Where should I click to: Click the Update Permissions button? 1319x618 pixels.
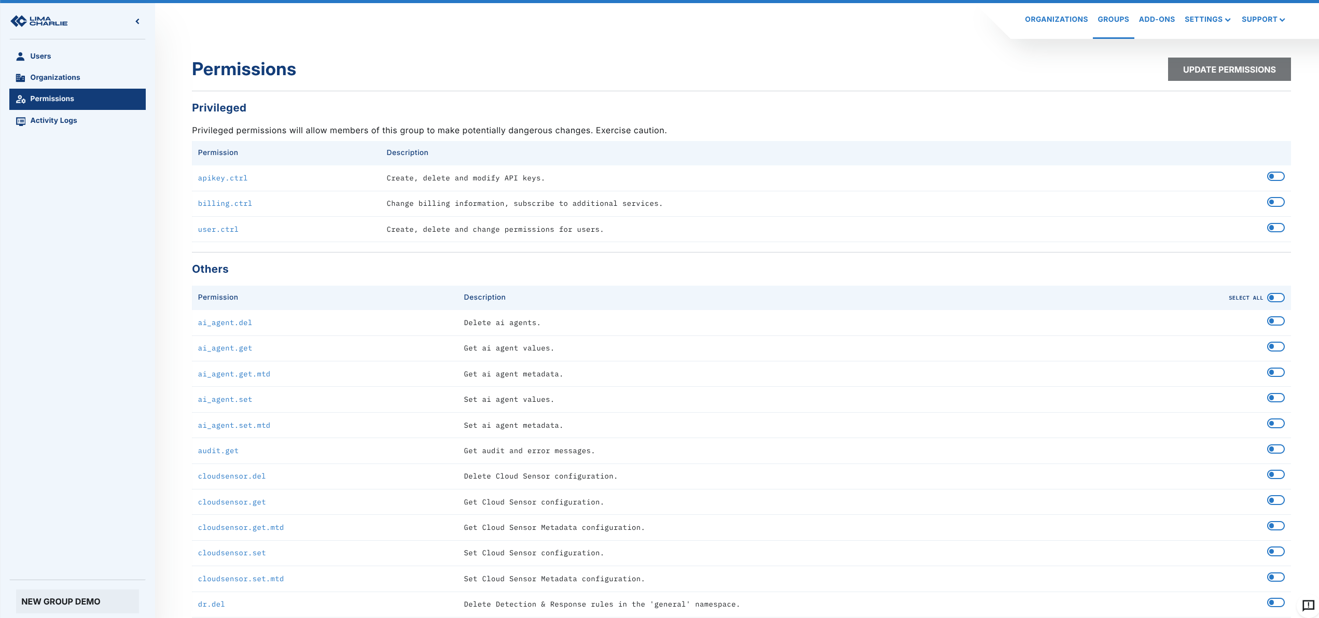click(x=1229, y=69)
